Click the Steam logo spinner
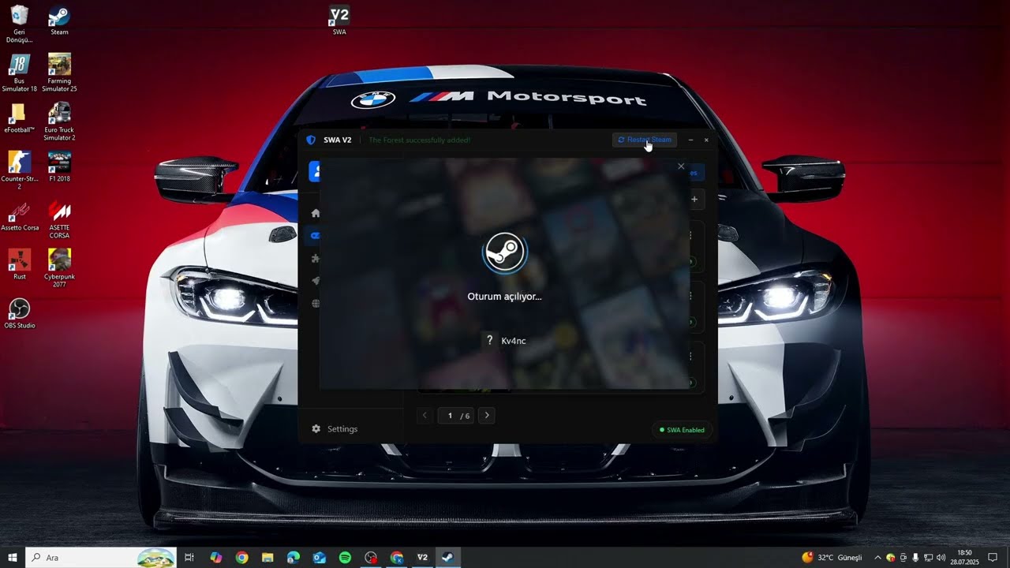1010x568 pixels. [504, 252]
